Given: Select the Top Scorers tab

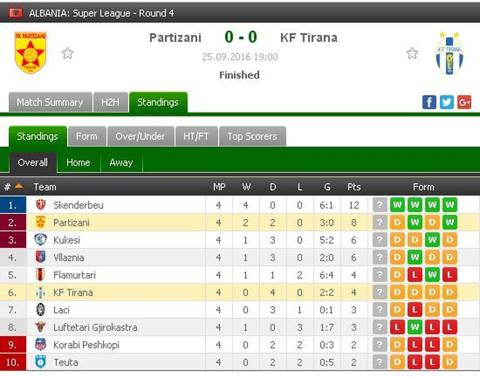Looking at the screenshot, I should pyautogui.click(x=252, y=136).
